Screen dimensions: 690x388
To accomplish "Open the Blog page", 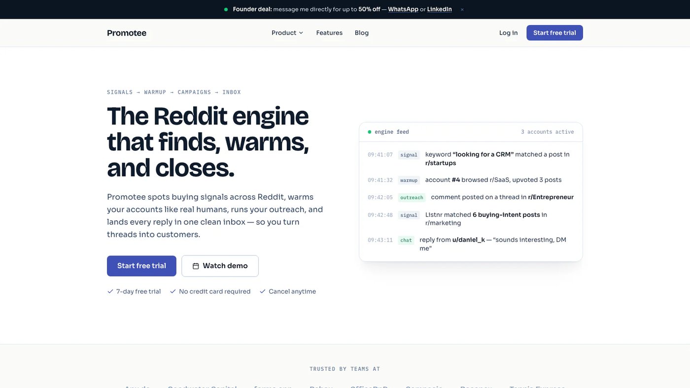I will pos(362,33).
